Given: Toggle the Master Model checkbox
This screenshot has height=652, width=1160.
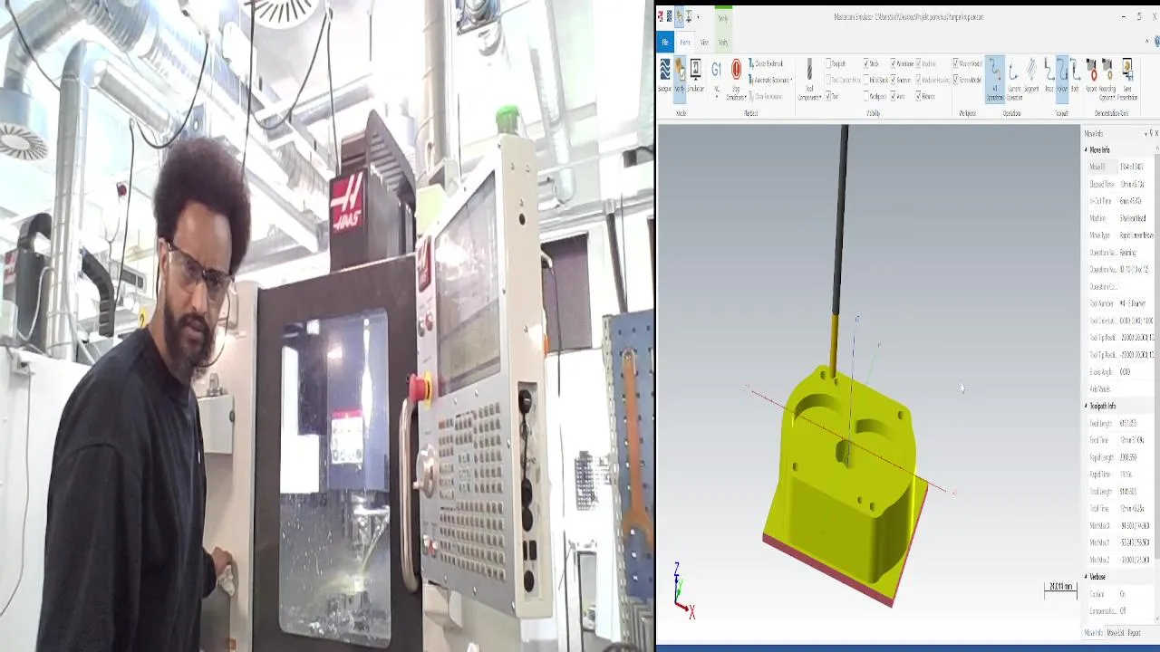Looking at the screenshot, I should pos(956,63).
